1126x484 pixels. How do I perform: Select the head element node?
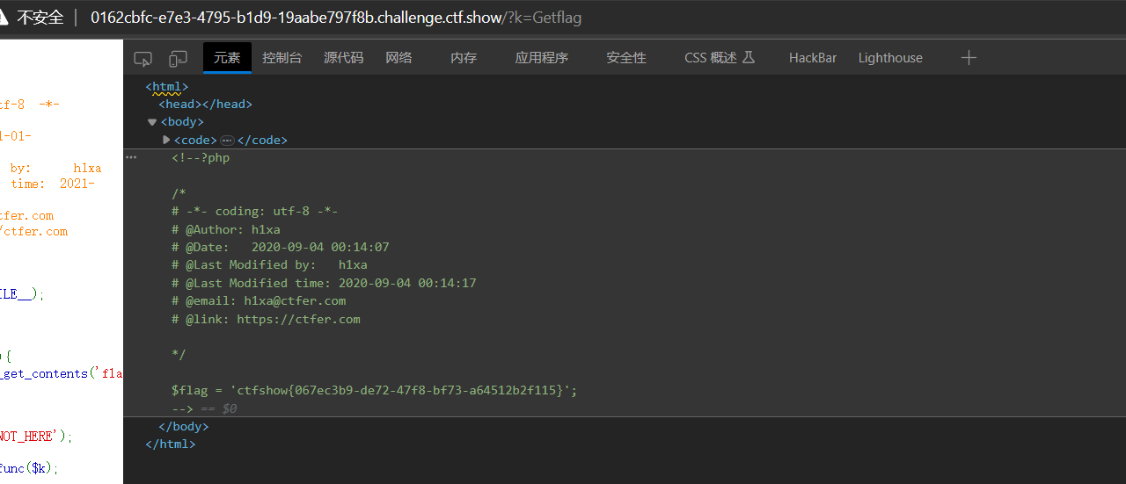click(x=206, y=104)
